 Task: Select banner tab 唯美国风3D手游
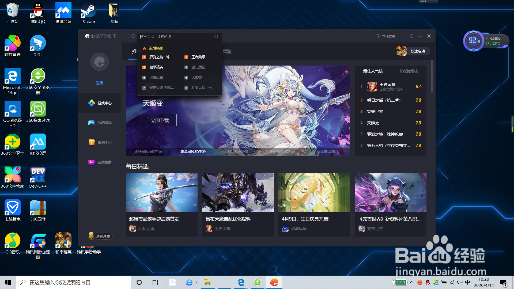193,152
